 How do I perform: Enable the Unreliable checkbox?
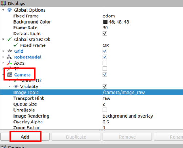pyautogui.click(x=105, y=110)
